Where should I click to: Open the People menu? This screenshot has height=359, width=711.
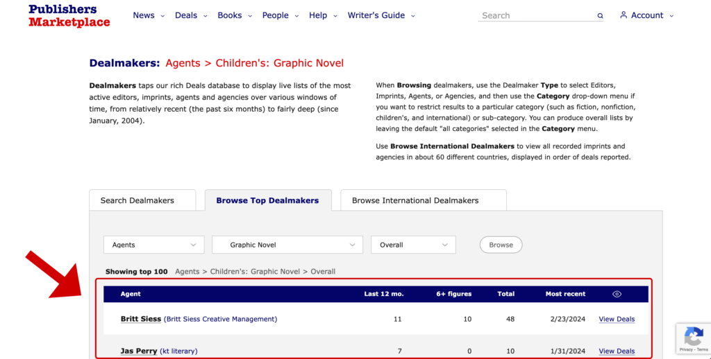point(279,15)
